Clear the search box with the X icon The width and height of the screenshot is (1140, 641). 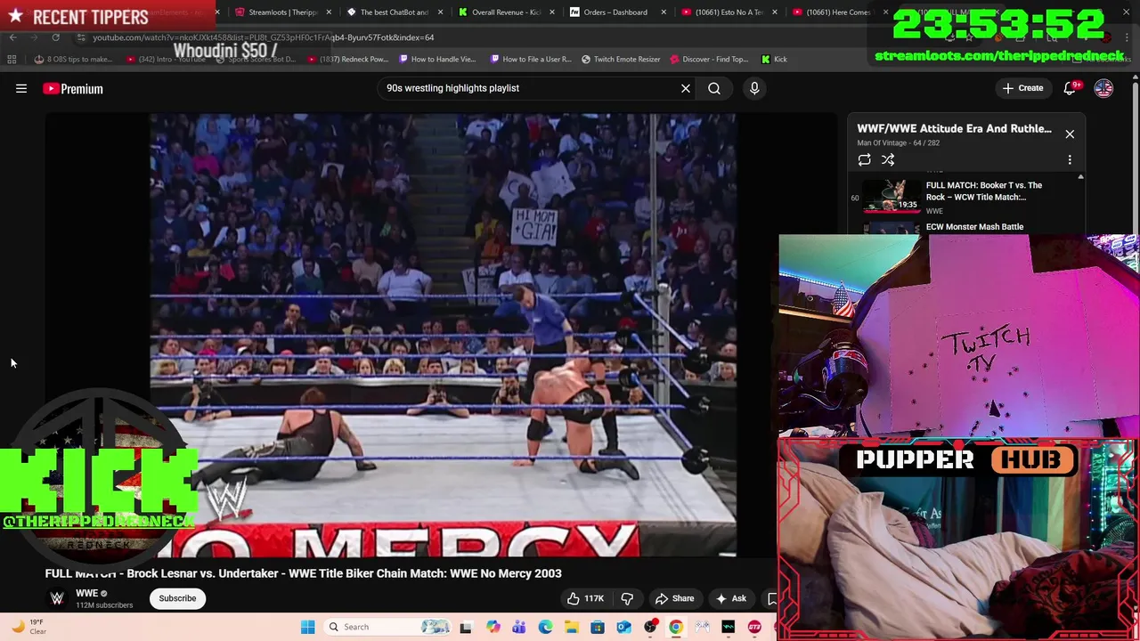tap(686, 88)
